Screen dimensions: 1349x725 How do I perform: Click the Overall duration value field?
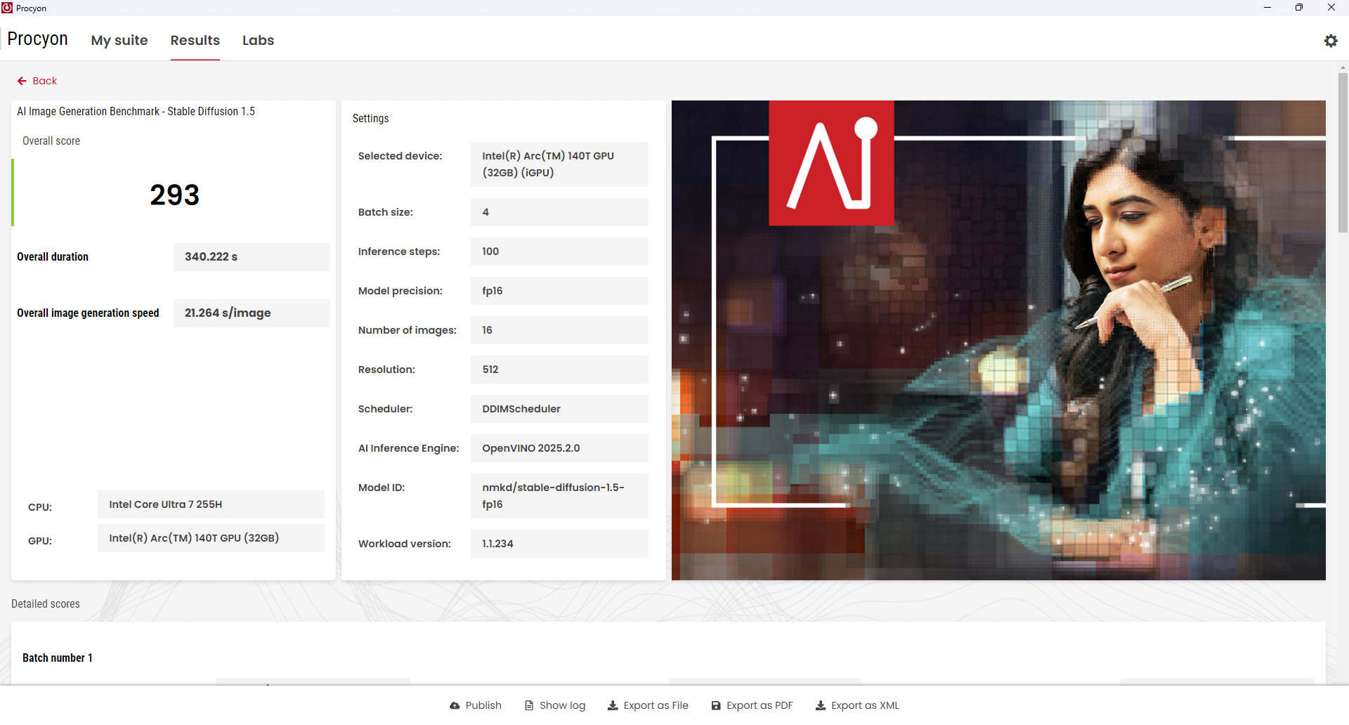(x=252, y=257)
